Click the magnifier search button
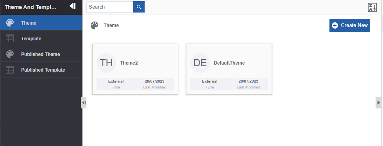The height and width of the screenshot is (146, 383). click(x=139, y=7)
